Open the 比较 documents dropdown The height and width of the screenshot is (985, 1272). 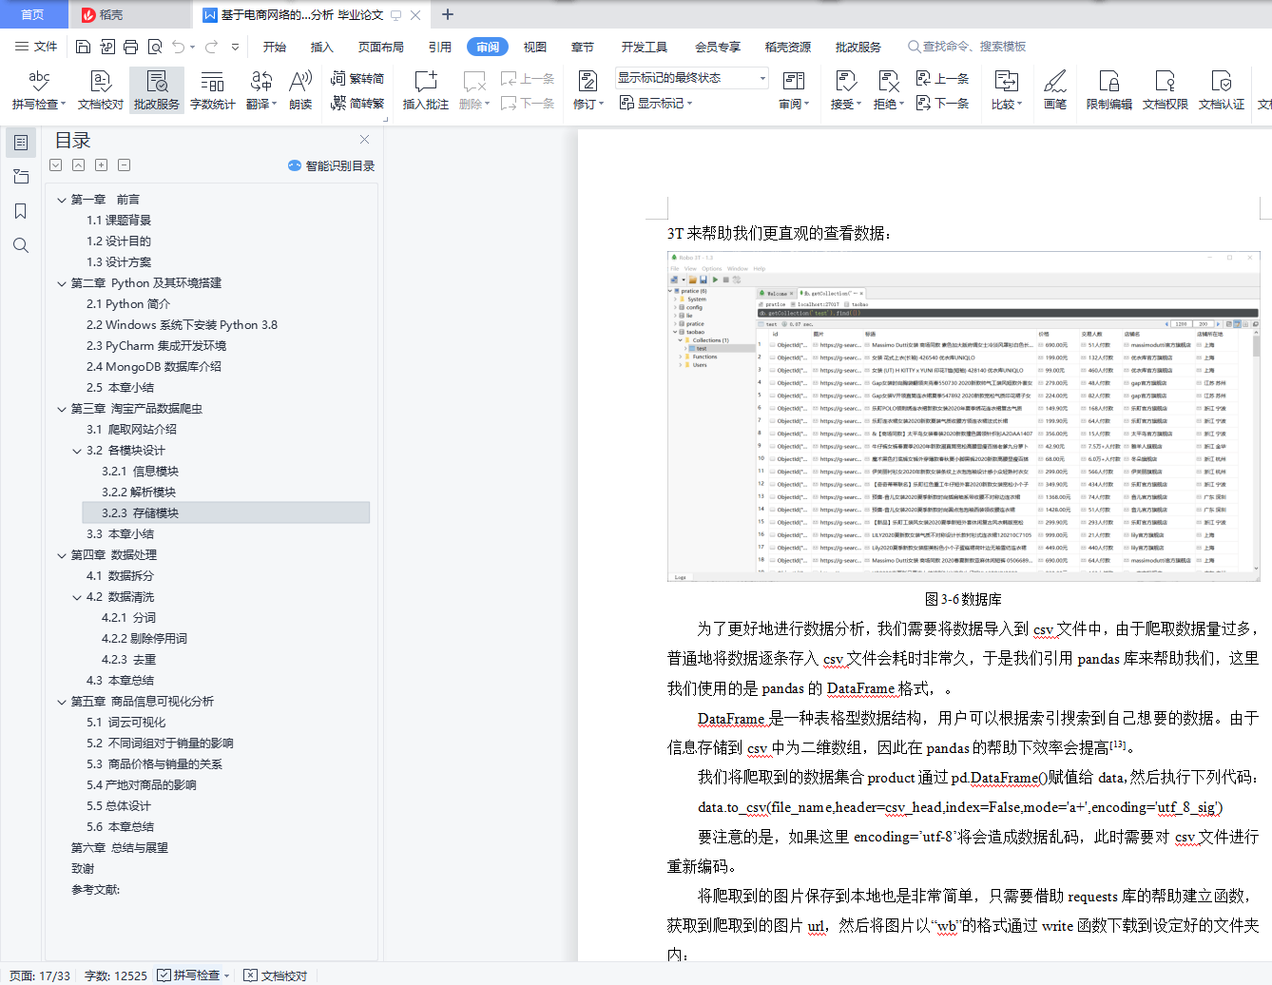click(1007, 90)
